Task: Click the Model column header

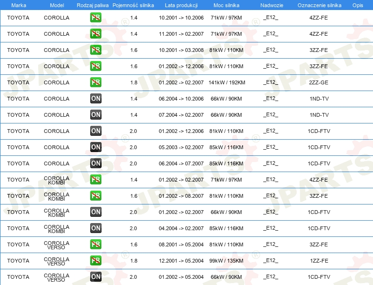Action: click(x=57, y=5)
